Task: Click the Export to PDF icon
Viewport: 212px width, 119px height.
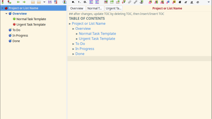Action: pos(56,2)
